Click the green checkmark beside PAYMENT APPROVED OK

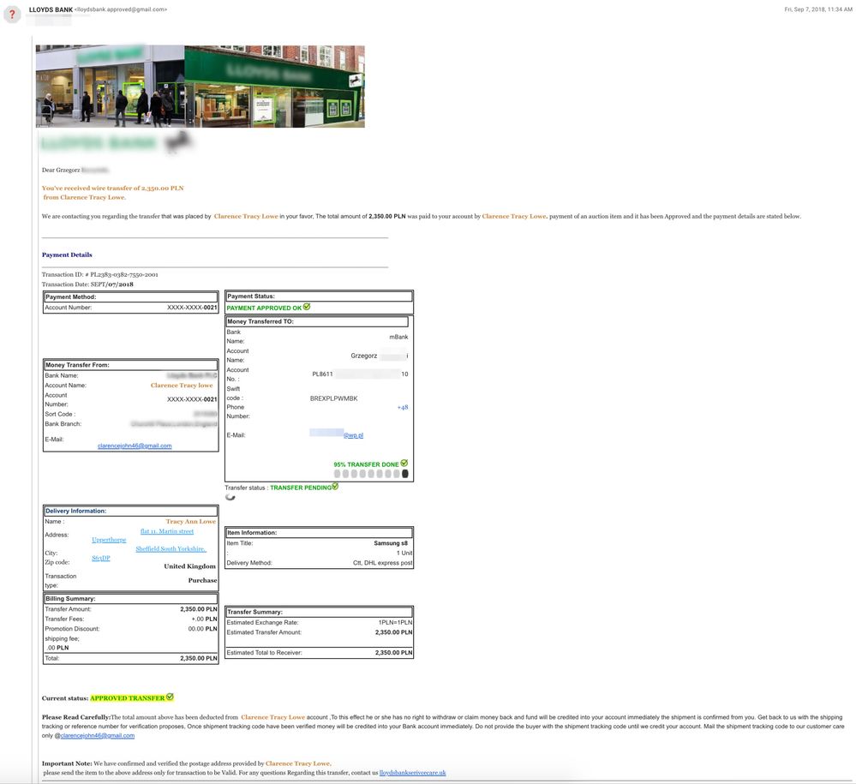pyautogui.click(x=307, y=307)
